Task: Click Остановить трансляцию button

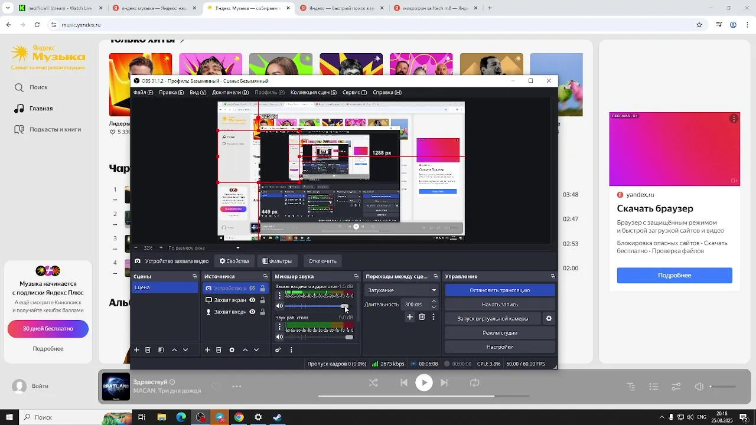Action: click(x=500, y=290)
